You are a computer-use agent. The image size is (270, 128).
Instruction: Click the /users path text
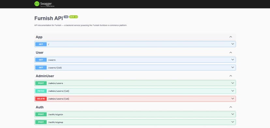click(52, 60)
